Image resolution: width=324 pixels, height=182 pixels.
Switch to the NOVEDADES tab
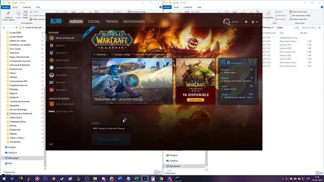(x=134, y=21)
